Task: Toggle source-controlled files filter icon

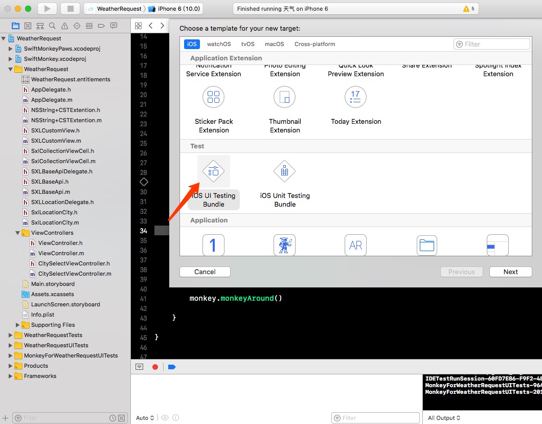Action: click(121, 418)
